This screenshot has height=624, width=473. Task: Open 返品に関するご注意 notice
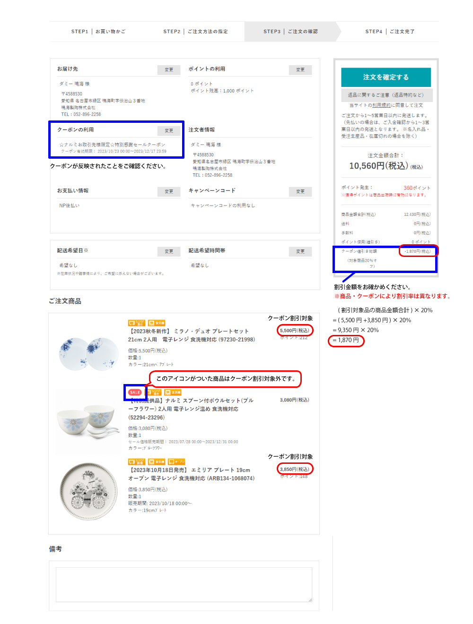386,95
